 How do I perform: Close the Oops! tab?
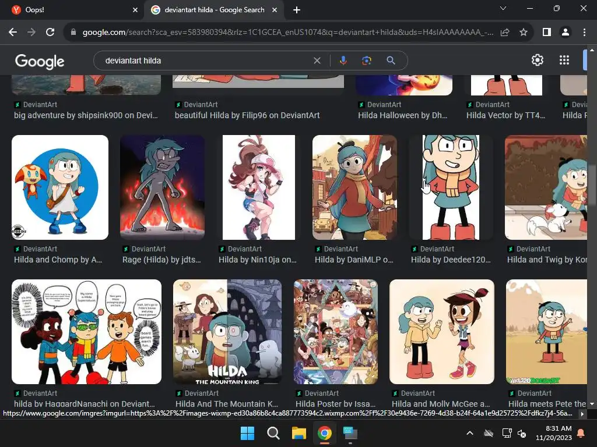click(135, 10)
